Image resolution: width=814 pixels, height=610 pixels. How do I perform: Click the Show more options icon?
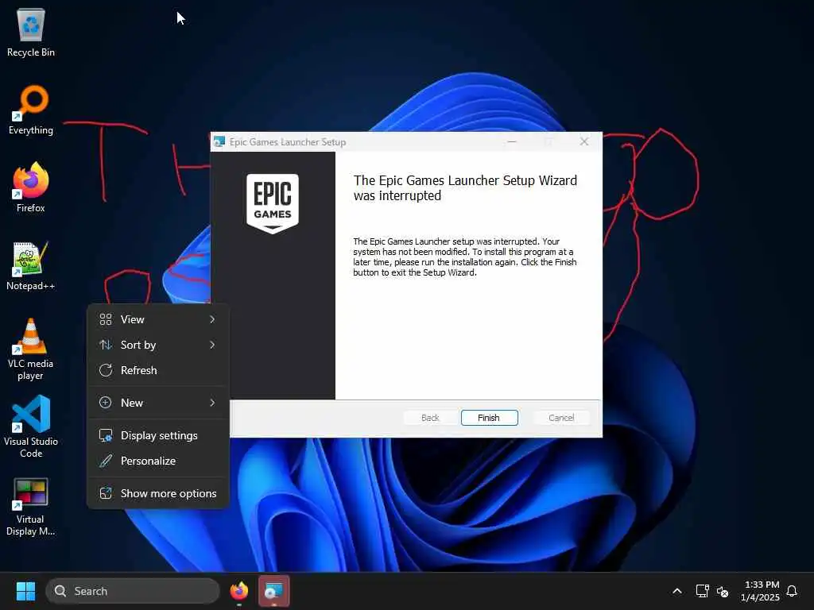click(x=106, y=493)
